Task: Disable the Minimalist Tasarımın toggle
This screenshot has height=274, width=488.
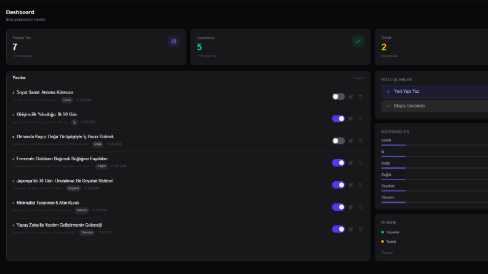Action: pos(338,207)
